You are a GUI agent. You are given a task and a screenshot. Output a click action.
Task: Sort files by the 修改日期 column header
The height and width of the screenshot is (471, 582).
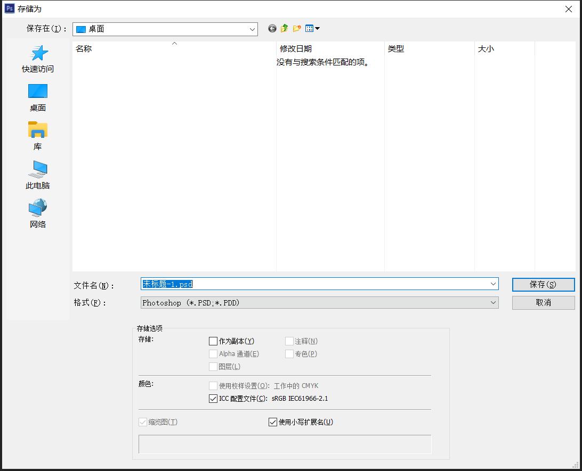(294, 48)
